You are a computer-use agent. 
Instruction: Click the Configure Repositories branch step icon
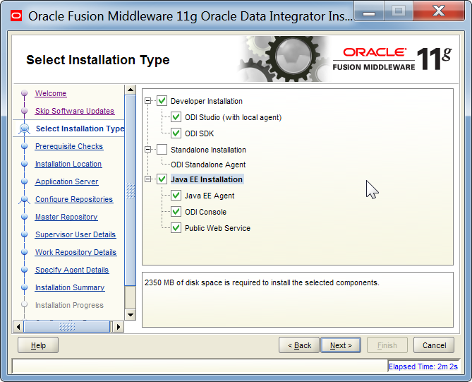coord(25,199)
